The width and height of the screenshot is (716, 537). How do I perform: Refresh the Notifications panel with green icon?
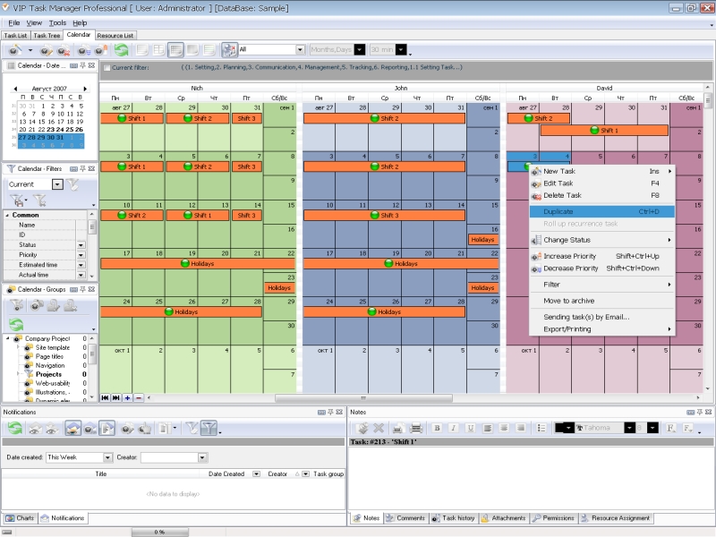pyautogui.click(x=15, y=429)
